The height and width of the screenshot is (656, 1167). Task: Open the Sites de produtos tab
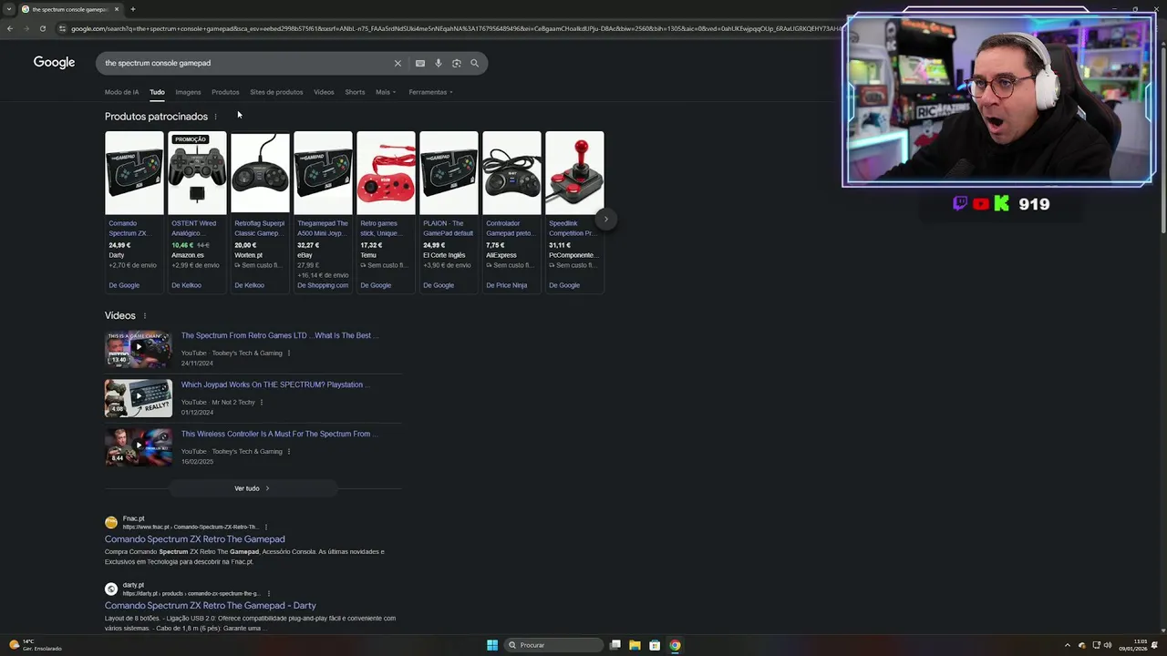[x=276, y=92]
